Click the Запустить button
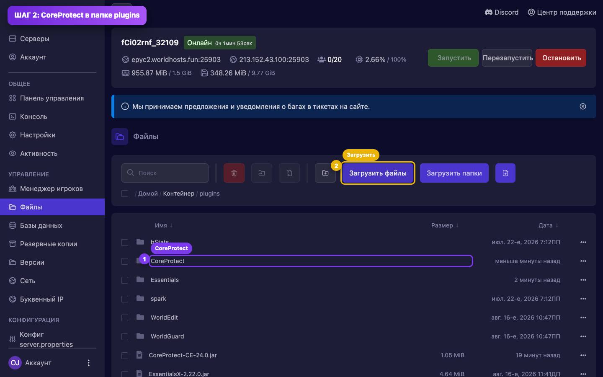The height and width of the screenshot is (377, 603). click(x=454, y=58)
